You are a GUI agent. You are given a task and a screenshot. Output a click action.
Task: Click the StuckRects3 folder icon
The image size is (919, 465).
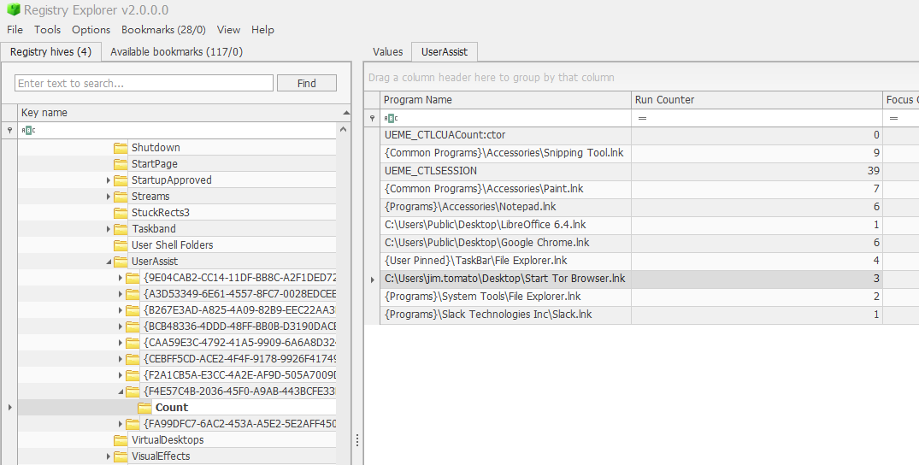[x=121, y=213]
